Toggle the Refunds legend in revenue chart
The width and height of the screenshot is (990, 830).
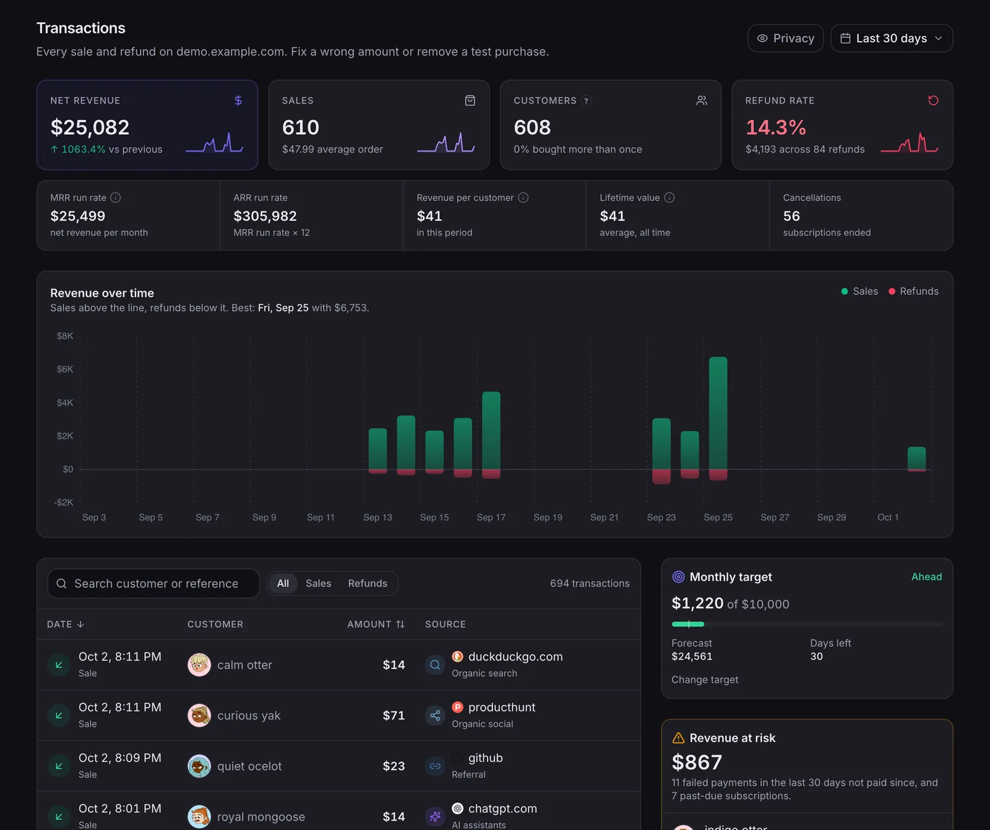coord(913,291)
